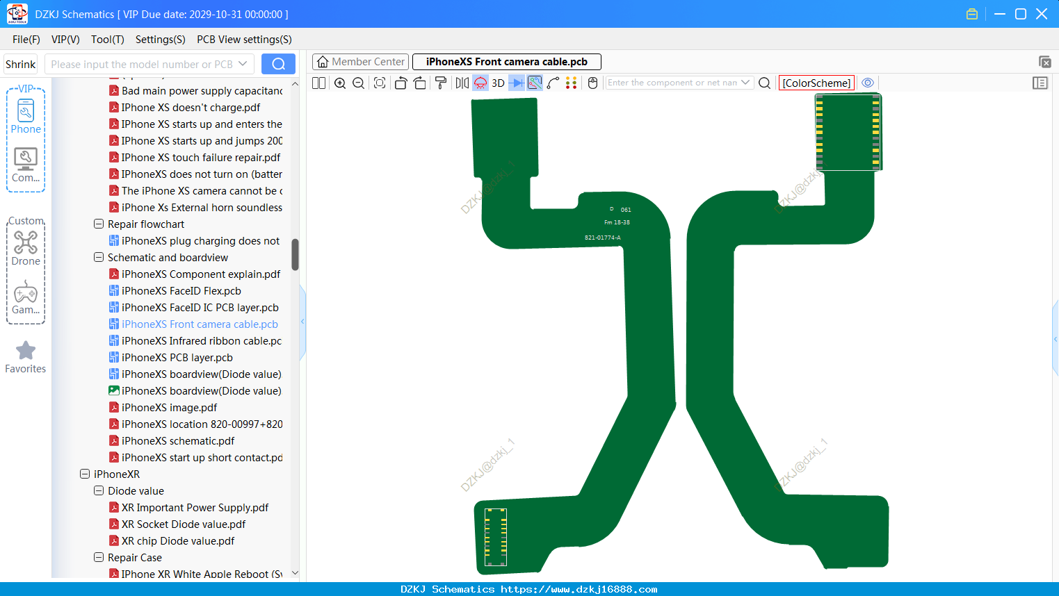Open the Phone category
The image size is (1059, 596).
coord(26,116)
